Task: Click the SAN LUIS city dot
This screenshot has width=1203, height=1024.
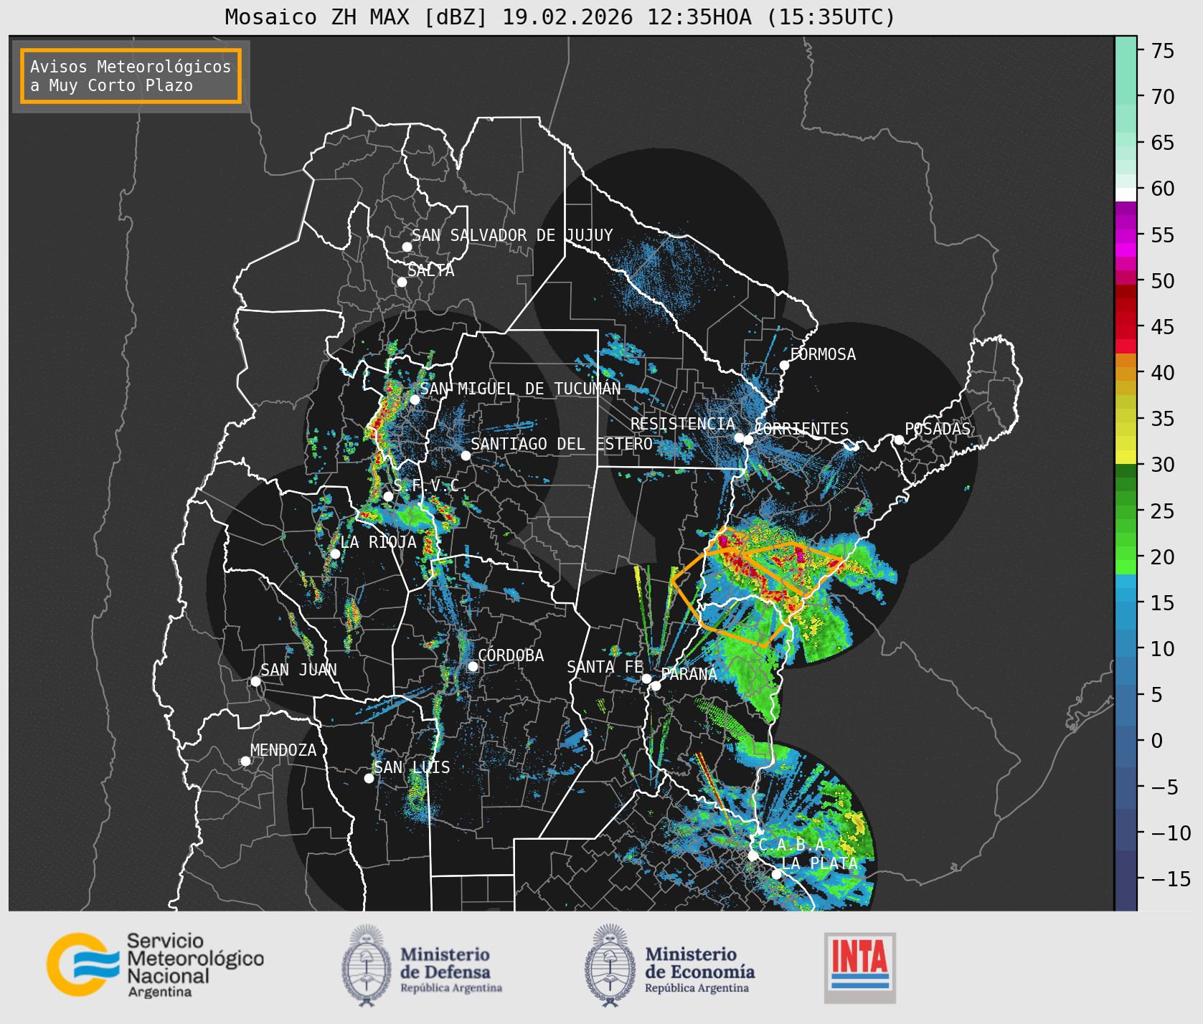Action: [x=369, y=778]
